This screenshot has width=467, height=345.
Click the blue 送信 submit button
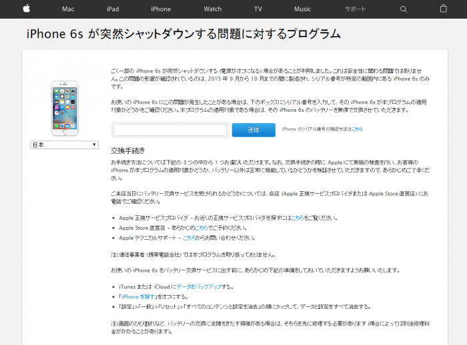(254, 130)
